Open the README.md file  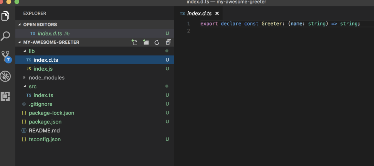tap(44, 130)
